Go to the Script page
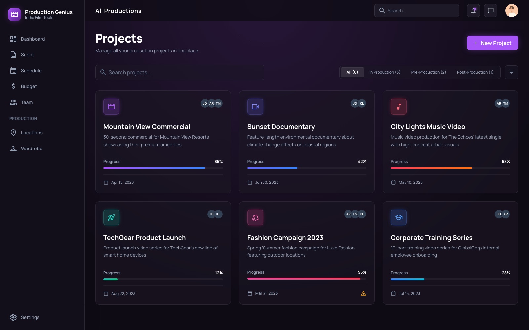 tap(42, 55)
